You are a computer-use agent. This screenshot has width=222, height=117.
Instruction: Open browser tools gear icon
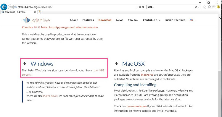tap(214, 7)
